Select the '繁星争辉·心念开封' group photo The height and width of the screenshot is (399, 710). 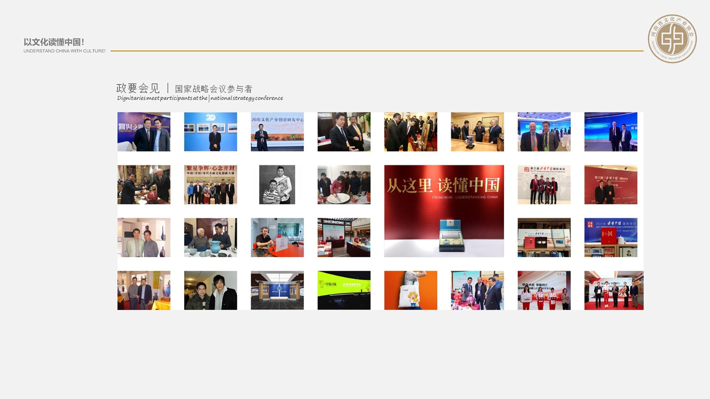point(210,185)
